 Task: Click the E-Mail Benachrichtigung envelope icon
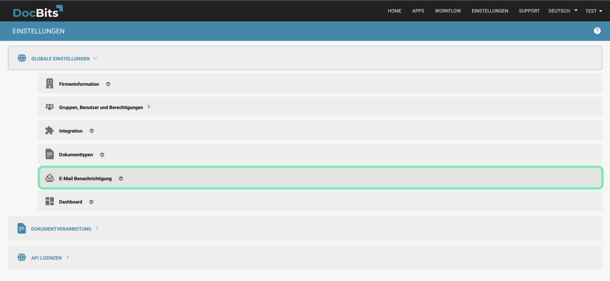point(50,178)
